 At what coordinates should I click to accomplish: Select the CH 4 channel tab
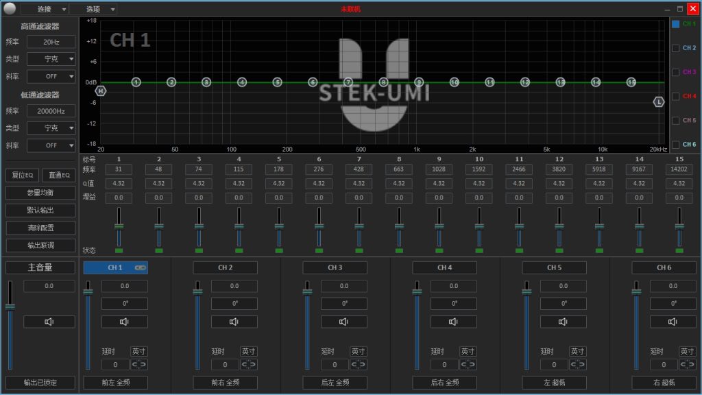444,268
